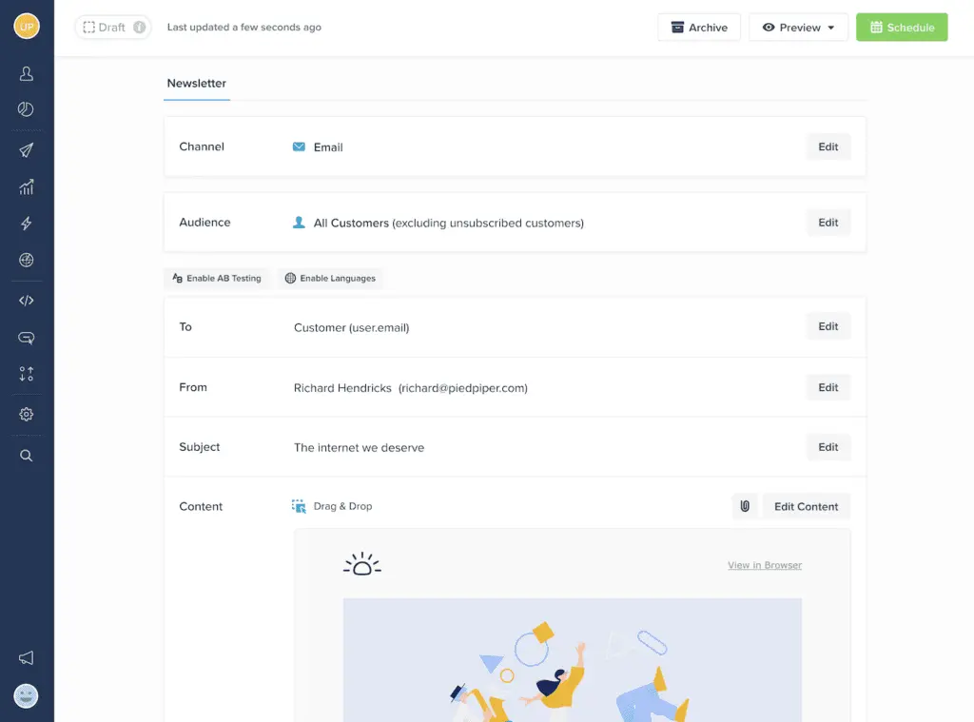
Task: Click the lightning bolt icon in sidebar
Action: [27, 224]
